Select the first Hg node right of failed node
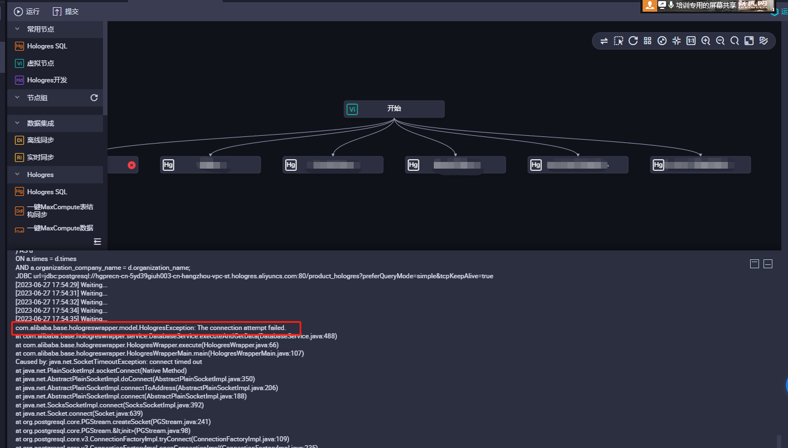 (x=211, y=165)
